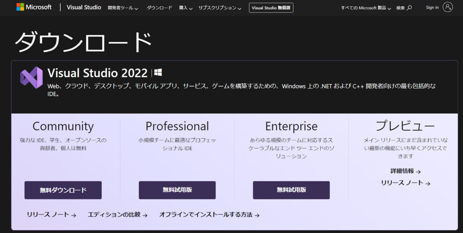Open the ダウンロード nav item
The width and height of the screenshot is (463, 233).
pyautogui.click(x=159, y=8)
